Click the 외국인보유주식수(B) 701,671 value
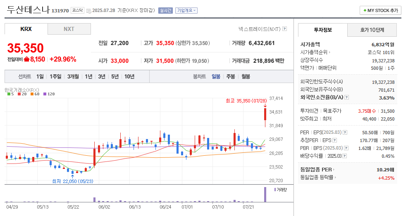Screen dimensions: 408x216 387,90
